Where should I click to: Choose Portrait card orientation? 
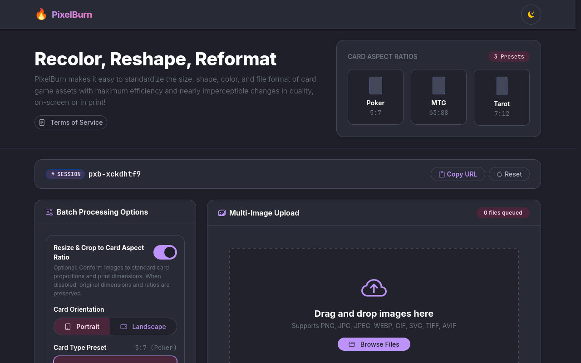tap(82, 327)
